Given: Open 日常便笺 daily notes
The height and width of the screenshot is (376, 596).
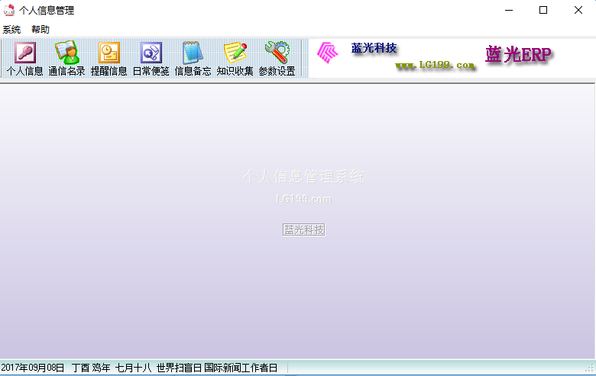Looking at the screenshot, I should point(151,59).
